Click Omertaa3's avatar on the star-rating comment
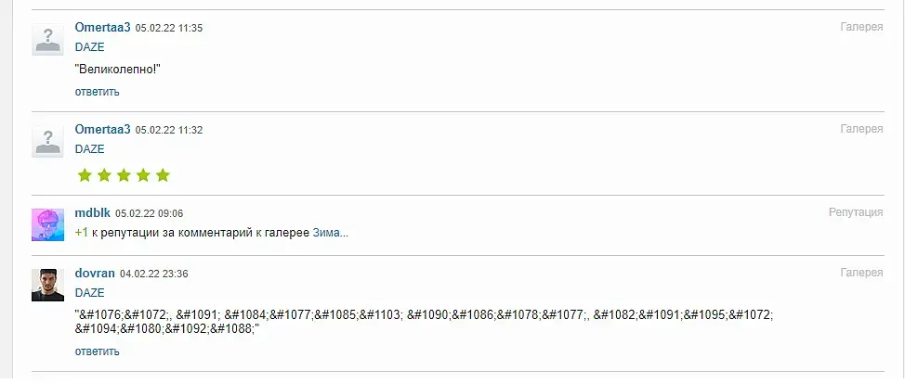905x383 pixels. [x=47, y=141]
